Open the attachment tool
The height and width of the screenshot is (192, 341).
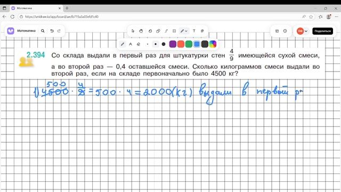[202, 31]
